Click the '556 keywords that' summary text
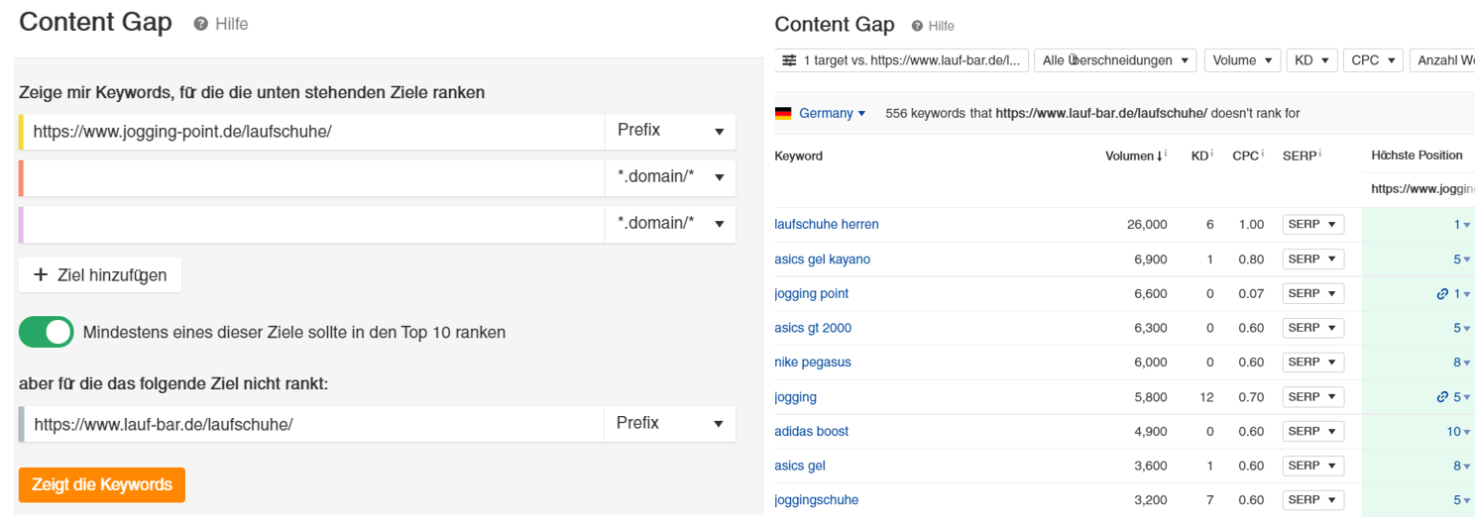Screen dimensions: 1475x519 pos(939,114)
